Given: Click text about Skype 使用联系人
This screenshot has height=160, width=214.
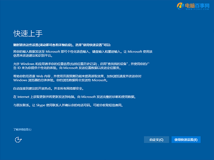Looking at the screenshot, I should tap(68, 105).
